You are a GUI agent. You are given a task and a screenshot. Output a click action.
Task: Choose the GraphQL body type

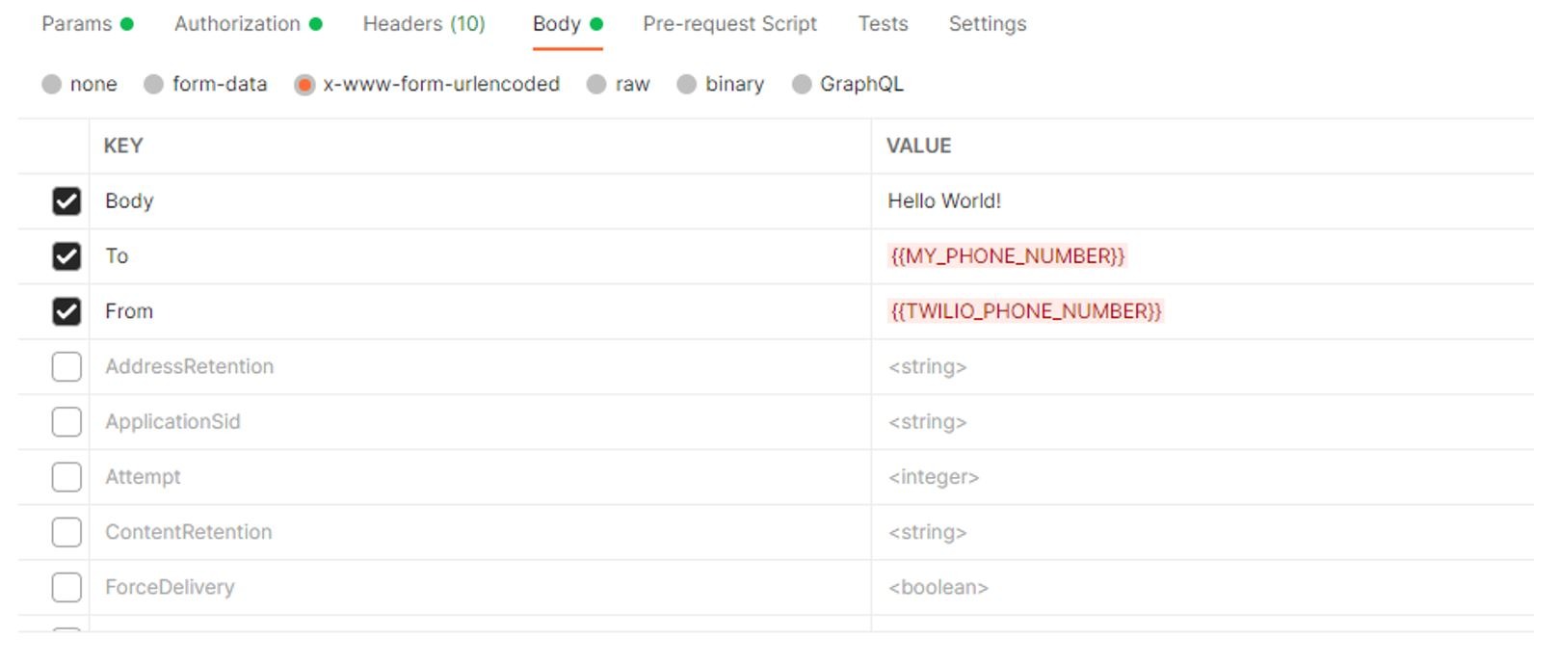(x=802, y=85)
